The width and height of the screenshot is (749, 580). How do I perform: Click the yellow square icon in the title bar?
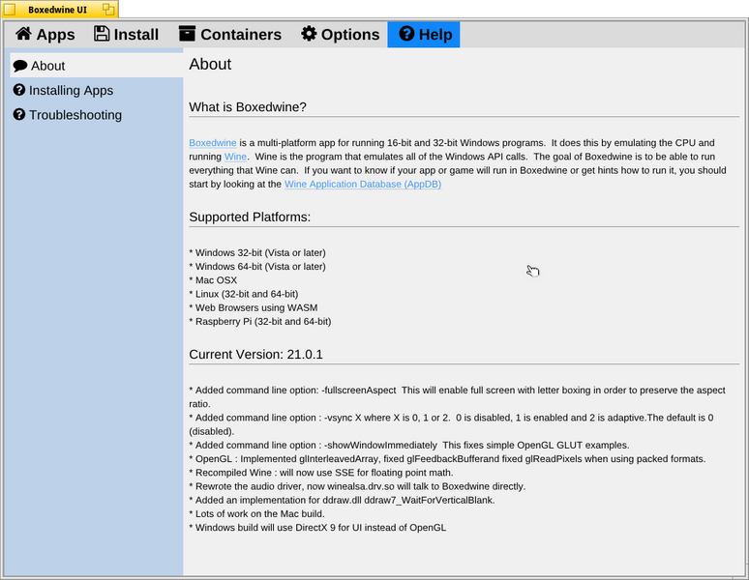tap(10, 10)
